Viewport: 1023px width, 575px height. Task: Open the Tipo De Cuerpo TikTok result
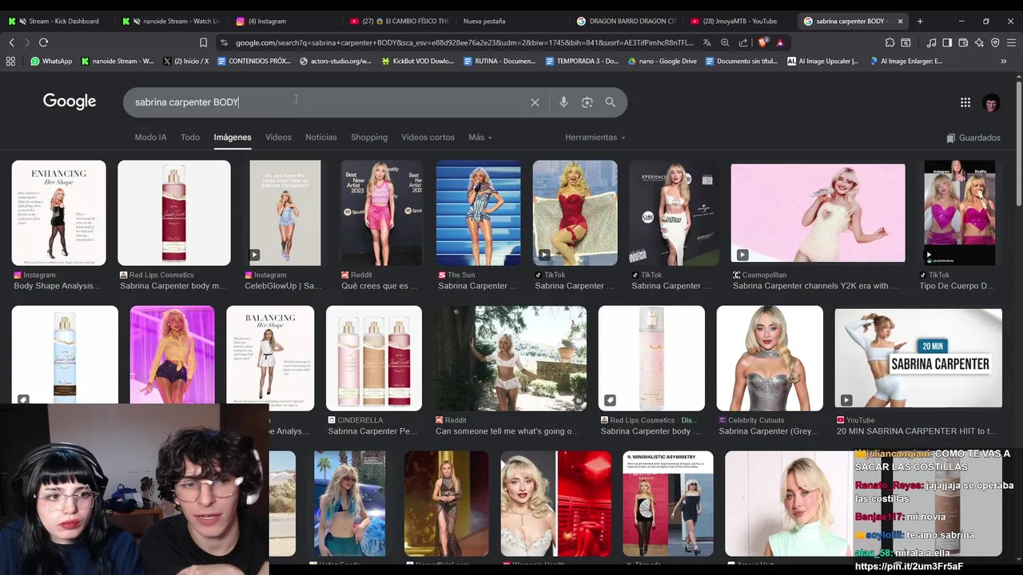(x=960, y=213)
